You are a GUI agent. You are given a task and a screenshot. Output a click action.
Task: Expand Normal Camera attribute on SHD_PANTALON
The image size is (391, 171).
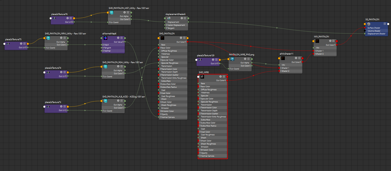(x=160, y=117)
